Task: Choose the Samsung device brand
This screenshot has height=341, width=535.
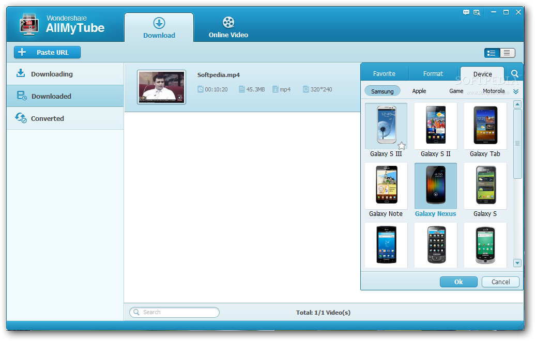Action: pos(383,91)
